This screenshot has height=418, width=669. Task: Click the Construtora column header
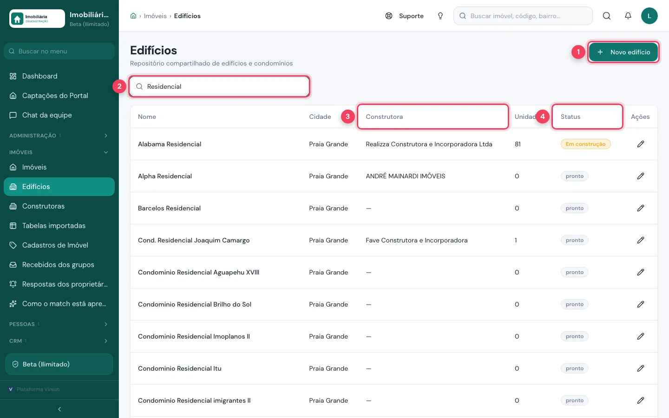433,117
